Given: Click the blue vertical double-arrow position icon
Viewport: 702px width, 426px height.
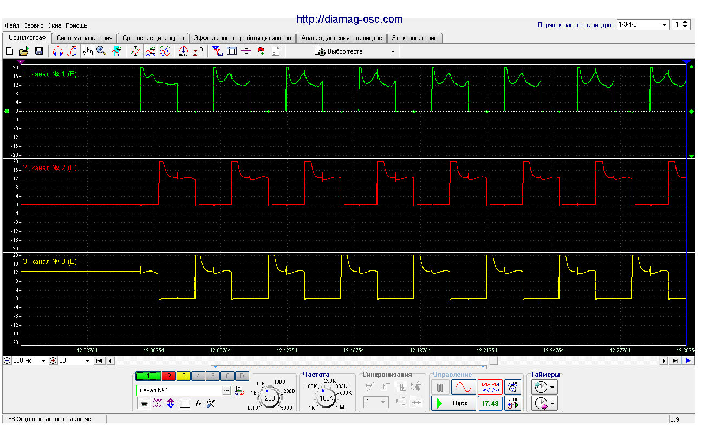Looking at the screenshot, I should pos(171,403).
